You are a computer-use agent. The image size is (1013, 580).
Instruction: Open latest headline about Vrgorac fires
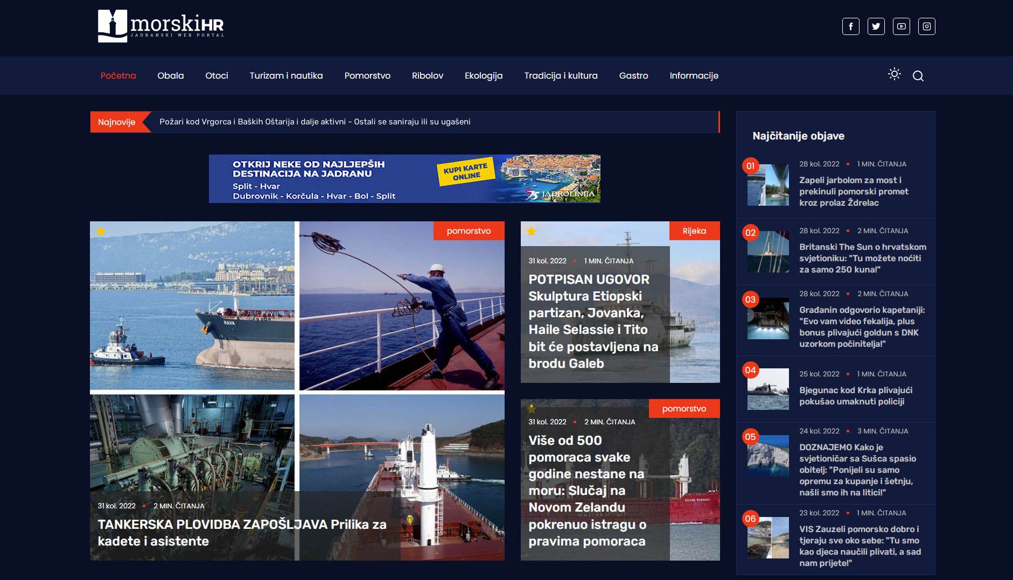coord(315,122)
